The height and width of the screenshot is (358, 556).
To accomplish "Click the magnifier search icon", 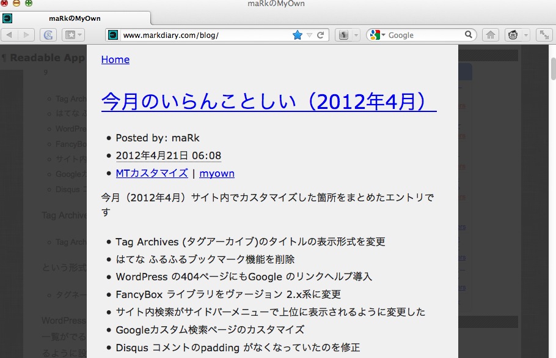I will [469, 35].
